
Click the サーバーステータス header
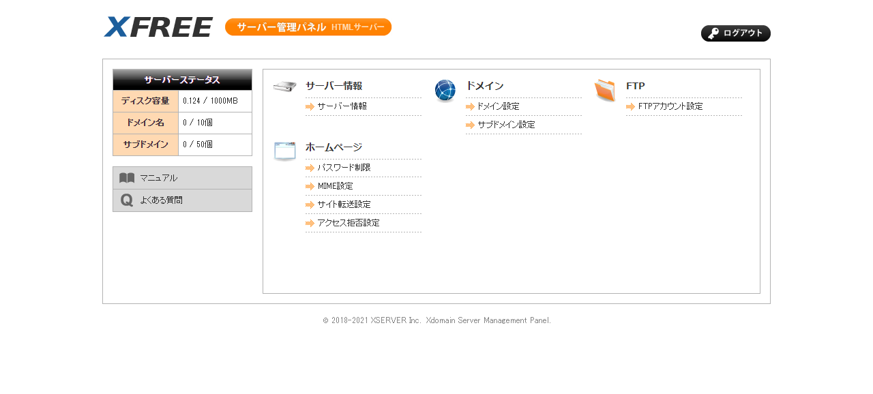tap(182, 80)
